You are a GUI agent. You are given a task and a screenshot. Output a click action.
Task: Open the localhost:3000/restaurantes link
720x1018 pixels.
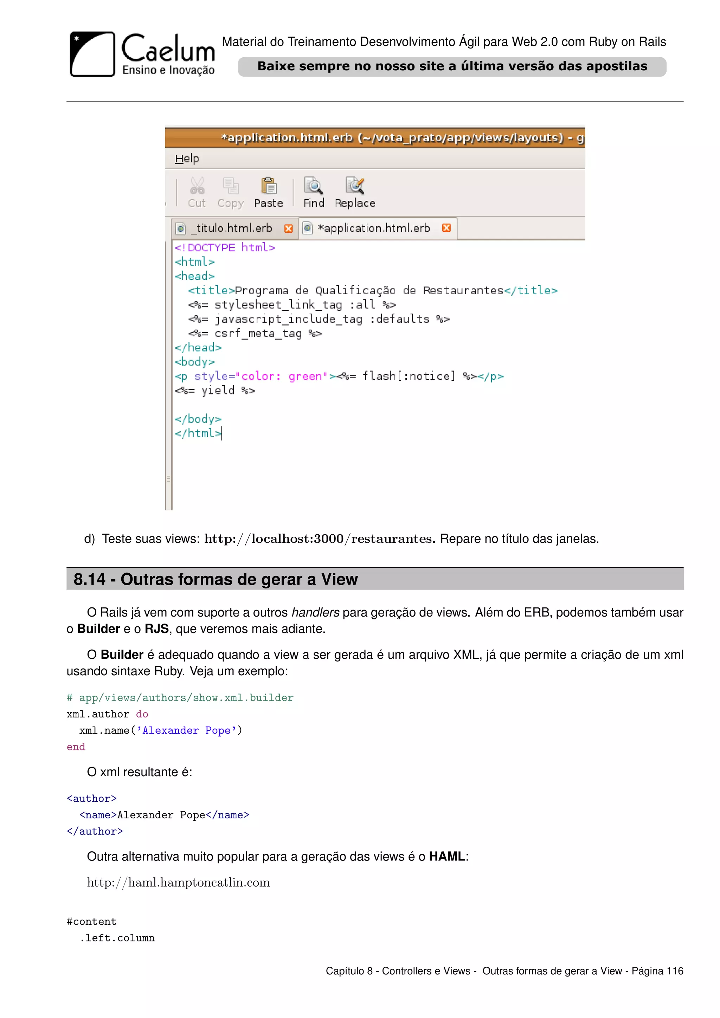click(320, 539)
